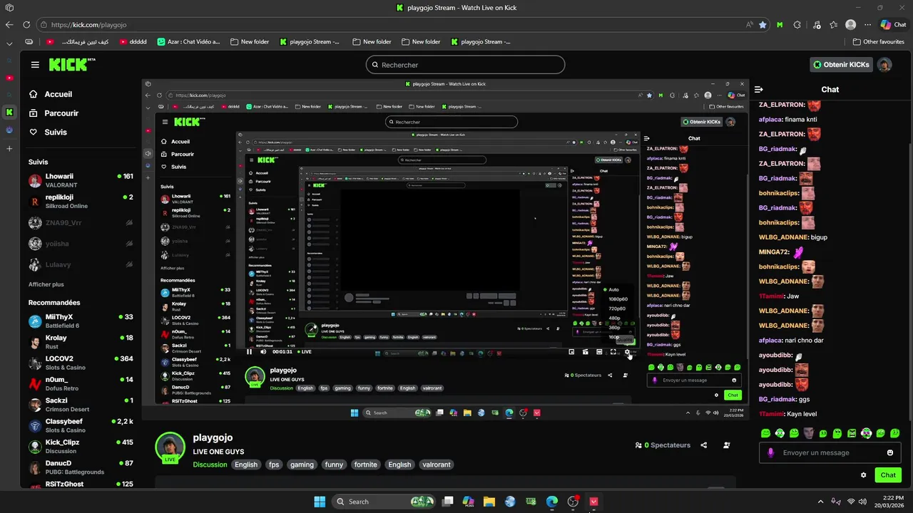The width and height of the screenshot is (913, 513).
Task: Open offline channel ZNA99_Vrr
Action: [81, 223]
